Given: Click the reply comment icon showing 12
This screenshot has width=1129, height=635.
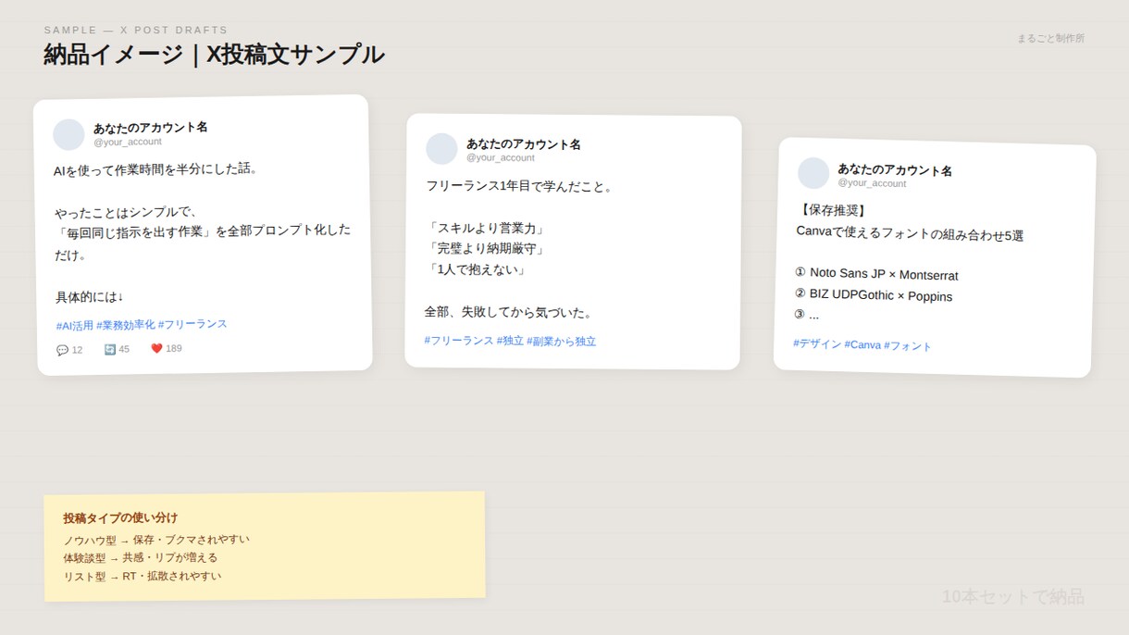Looking at the screenshot, I should [x=62, y=351].
